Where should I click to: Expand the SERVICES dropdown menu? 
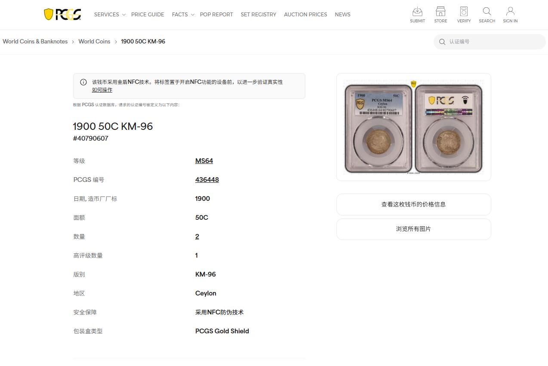click(x=106, y=14)
